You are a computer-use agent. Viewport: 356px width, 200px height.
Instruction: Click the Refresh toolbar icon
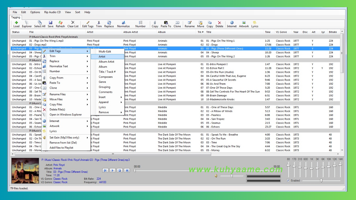point(60,23)
